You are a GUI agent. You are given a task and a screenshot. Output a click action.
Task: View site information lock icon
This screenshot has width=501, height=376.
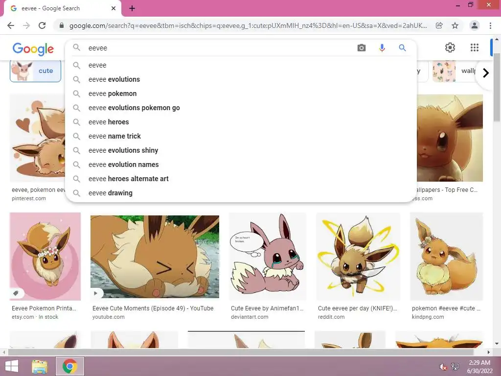(x=62, y=25)
